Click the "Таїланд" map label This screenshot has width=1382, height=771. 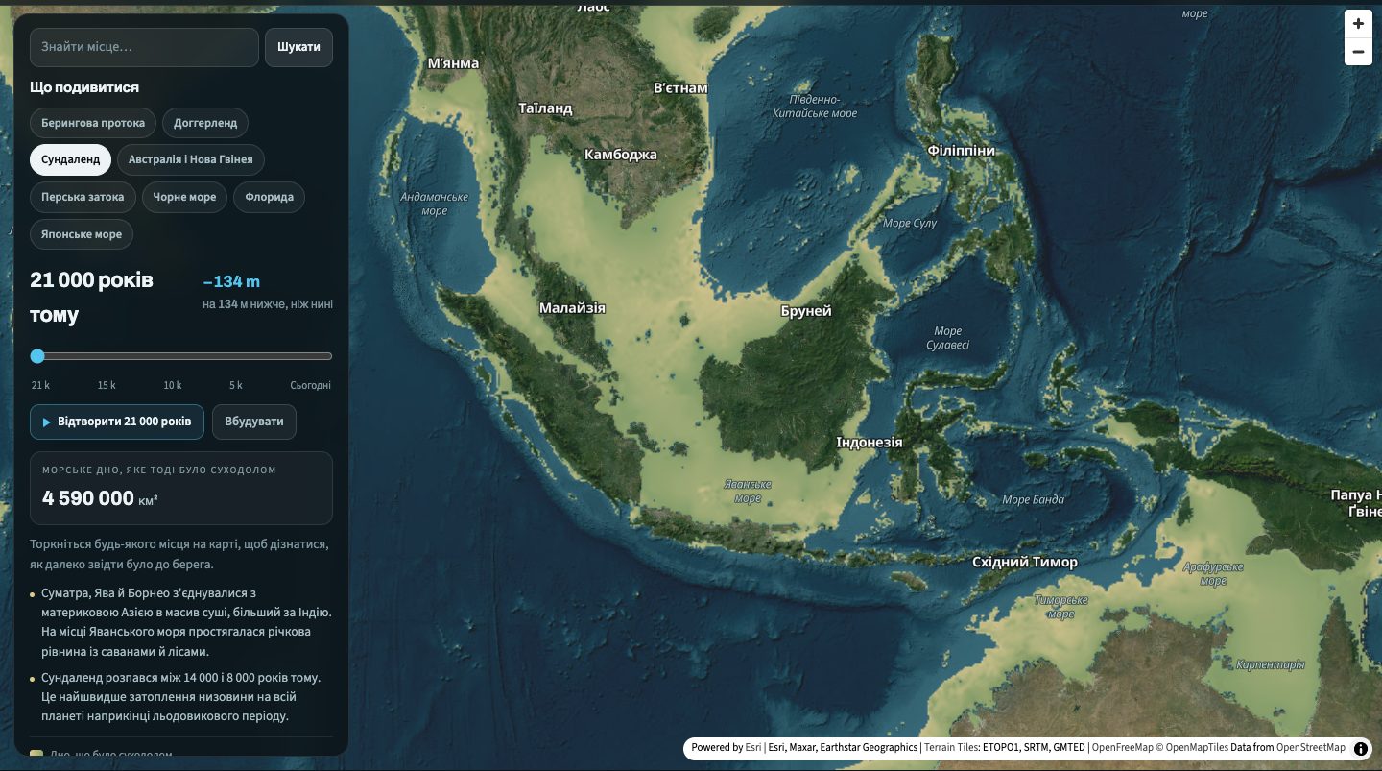click(x=545, y=108)
